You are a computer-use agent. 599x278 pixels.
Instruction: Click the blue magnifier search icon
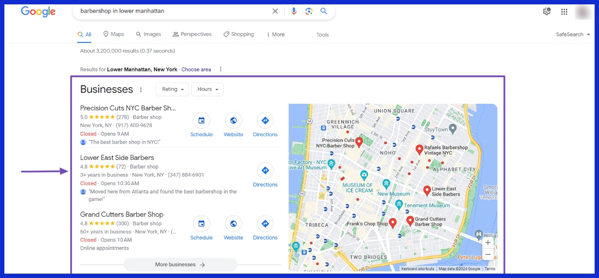324,11
